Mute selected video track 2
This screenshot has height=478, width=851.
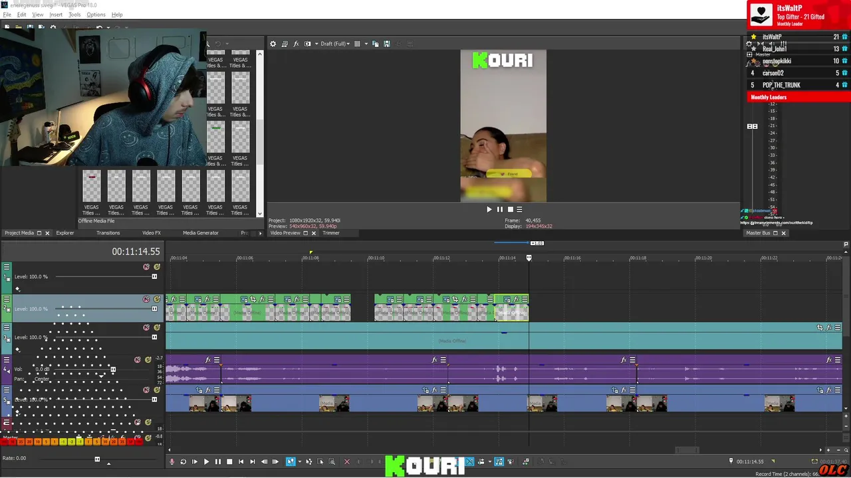tap(146, 299)
